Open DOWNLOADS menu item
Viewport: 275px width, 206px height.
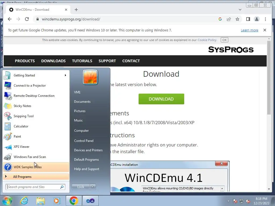tap(53, 61)
